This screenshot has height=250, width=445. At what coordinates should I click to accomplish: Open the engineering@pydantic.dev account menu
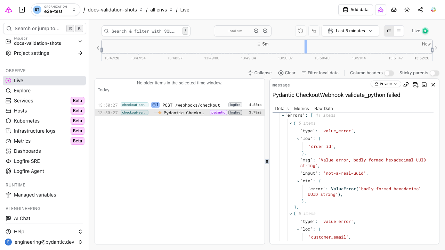44,242
